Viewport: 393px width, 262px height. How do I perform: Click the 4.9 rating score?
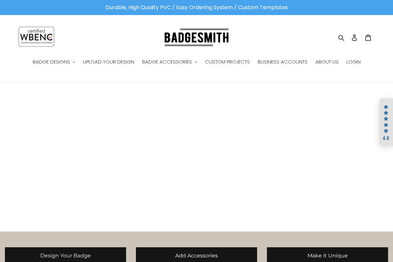tap(386, 138)
